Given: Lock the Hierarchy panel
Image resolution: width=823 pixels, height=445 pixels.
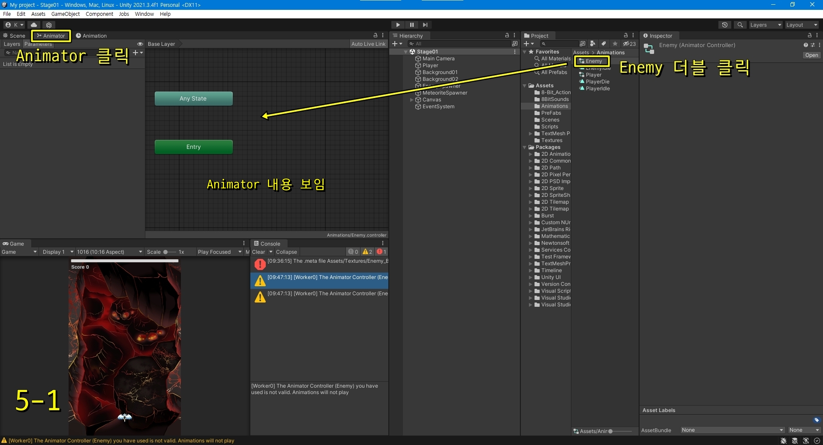Looking at the screenshot, I should pos(507,36).
